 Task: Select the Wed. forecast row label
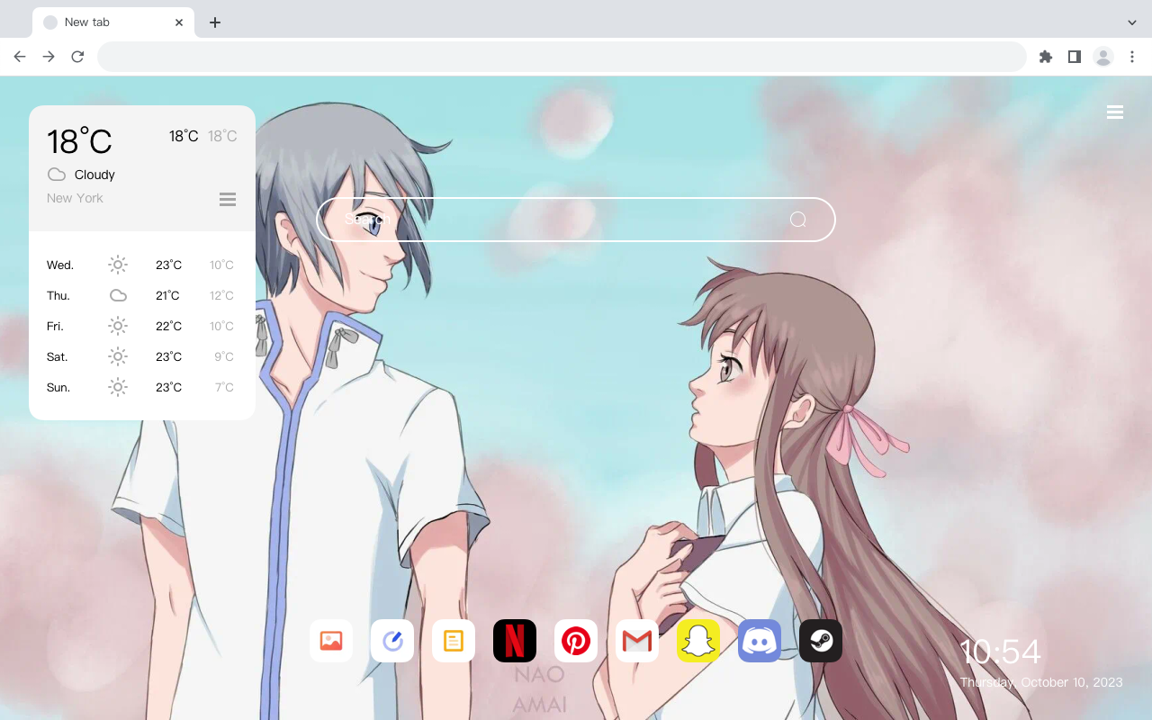(x=60, y=265)
